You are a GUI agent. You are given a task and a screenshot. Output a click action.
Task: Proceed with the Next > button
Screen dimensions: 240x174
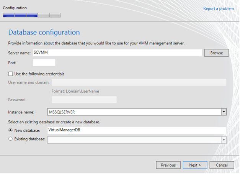[195, 165]
